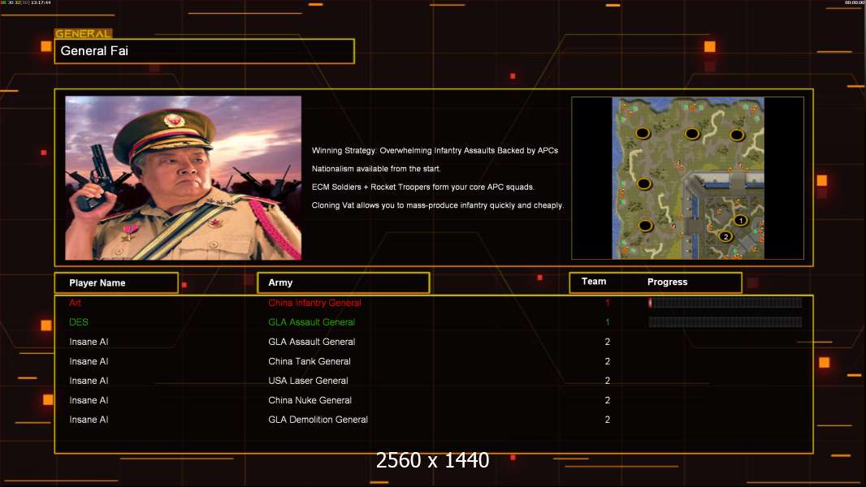Image resolution: width=866 pixels, height=487 pixels.
Task: Click DES's loading progress bar
Action: point(725,322)
